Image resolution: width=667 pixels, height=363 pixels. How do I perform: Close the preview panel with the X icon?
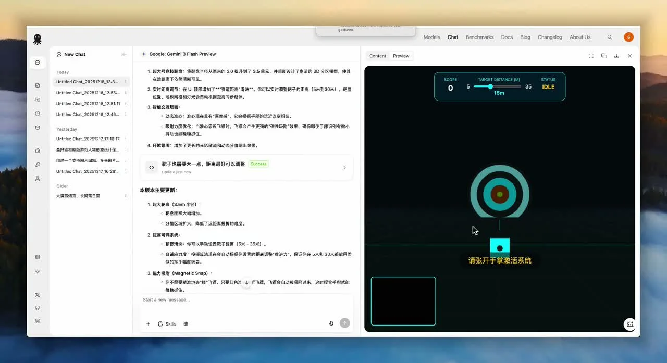pos(629,56)
